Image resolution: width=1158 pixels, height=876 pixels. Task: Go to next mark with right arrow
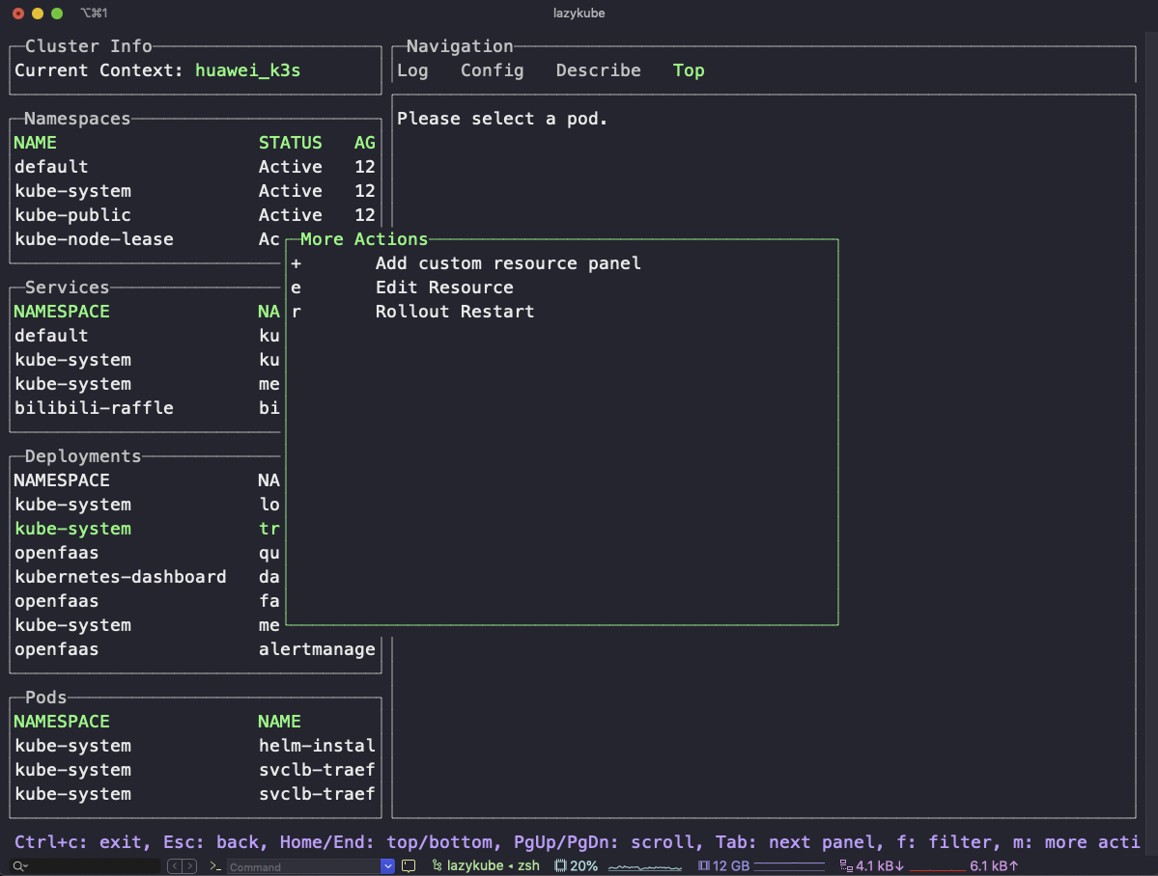tap(190, 866)
